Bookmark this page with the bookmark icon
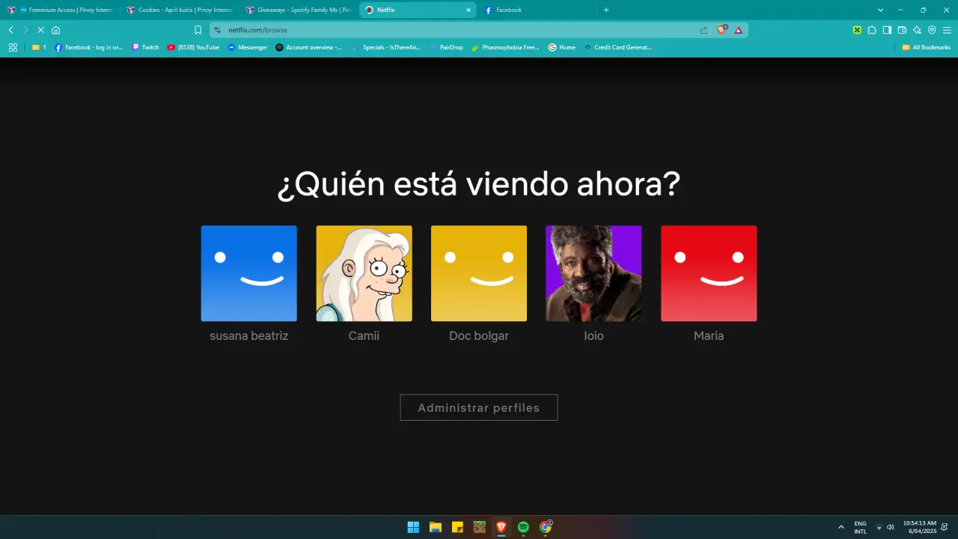Viewport: 958px width, 539px height. [x=198, y=30]
